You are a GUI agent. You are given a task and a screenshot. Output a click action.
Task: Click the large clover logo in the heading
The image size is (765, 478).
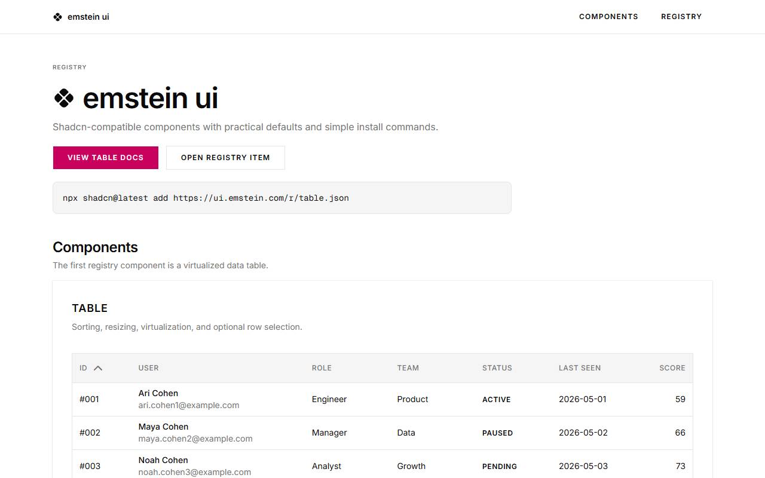64,98
